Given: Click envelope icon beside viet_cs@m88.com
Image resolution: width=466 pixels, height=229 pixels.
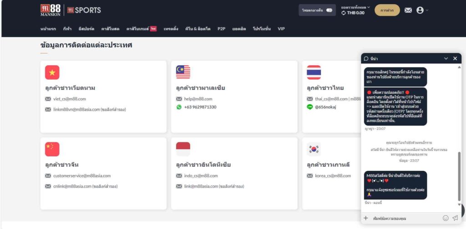Looking at the screenshot, I should click(x=48, y=99).
